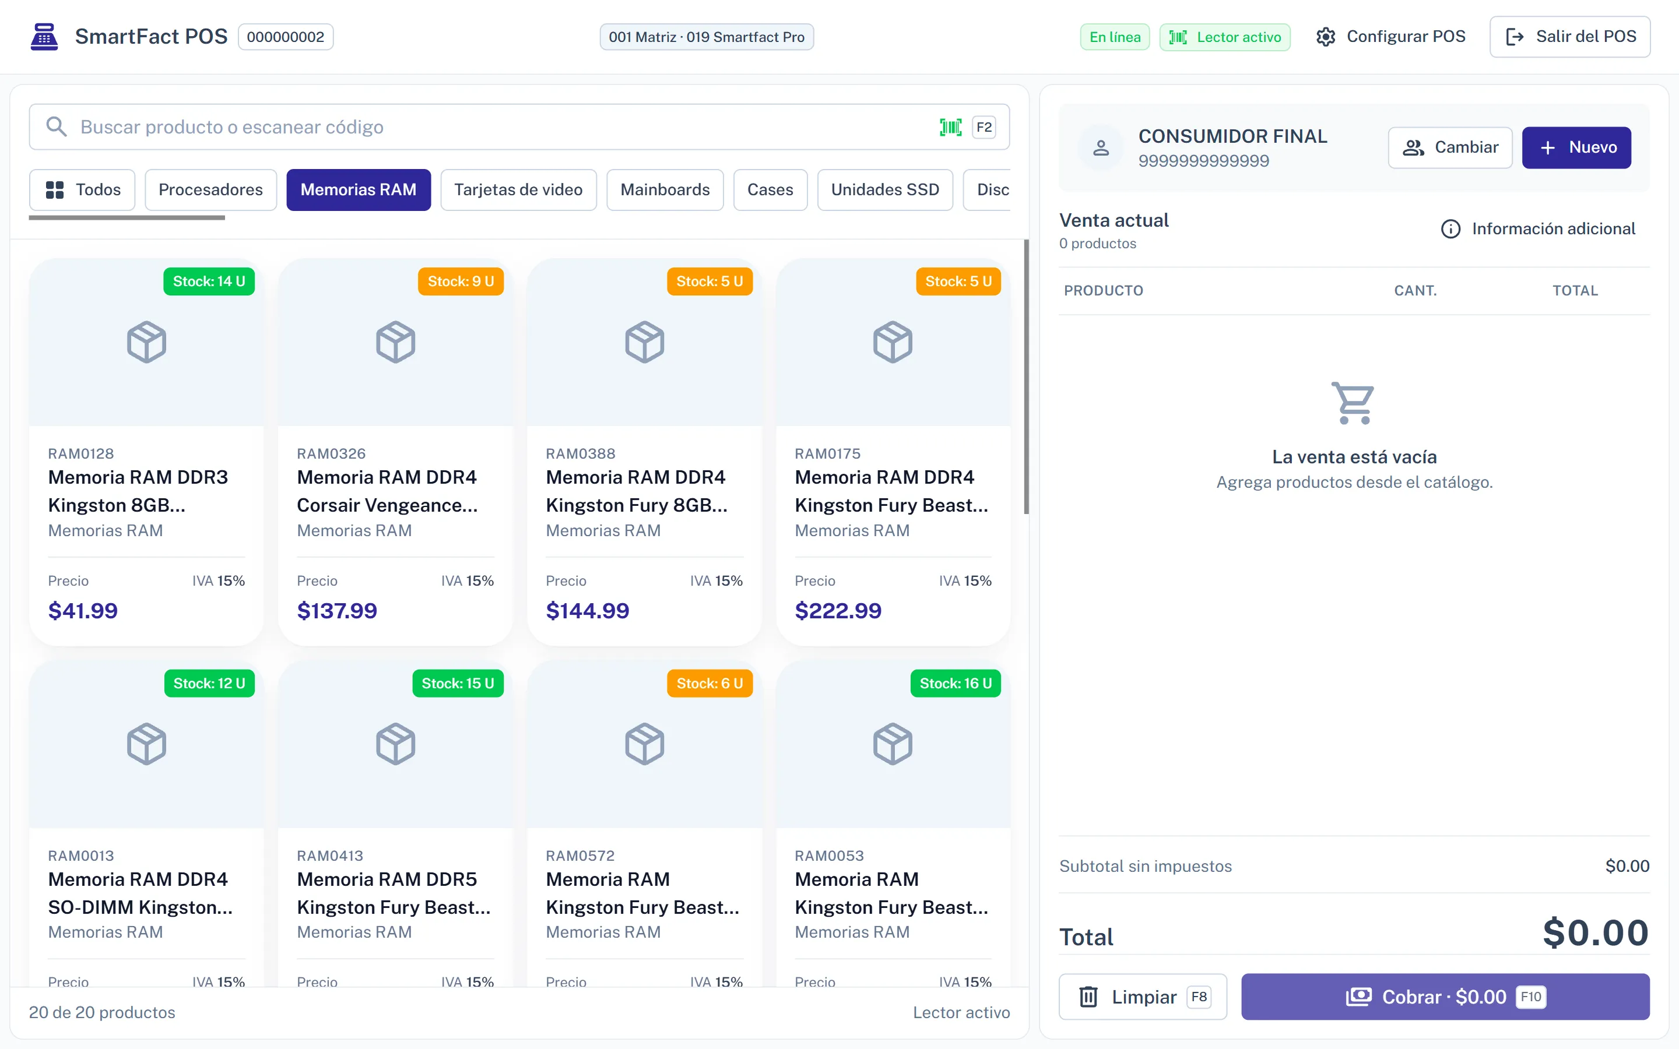This screenshot has width=1679, height=1049.
Task: Click the gear icon for Configurar POS
Action: coord(1326,37)
